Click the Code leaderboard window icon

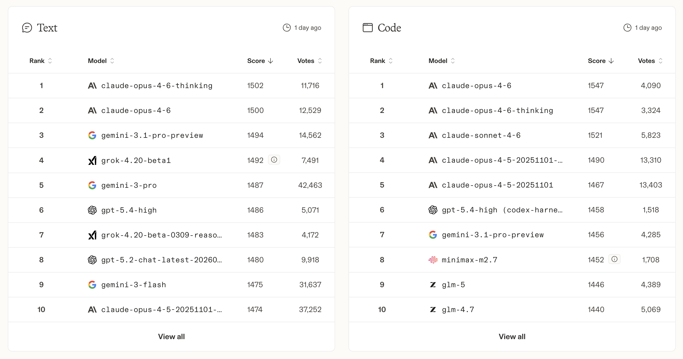pos(367,28)
